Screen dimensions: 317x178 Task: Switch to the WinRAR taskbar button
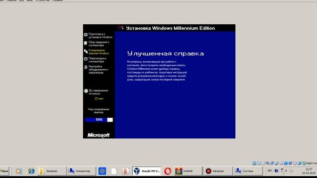[x=188, y=171]
